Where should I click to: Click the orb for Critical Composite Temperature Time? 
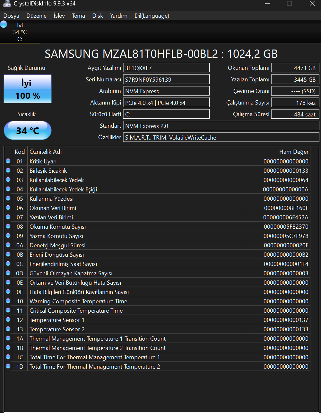coord(8,310)
